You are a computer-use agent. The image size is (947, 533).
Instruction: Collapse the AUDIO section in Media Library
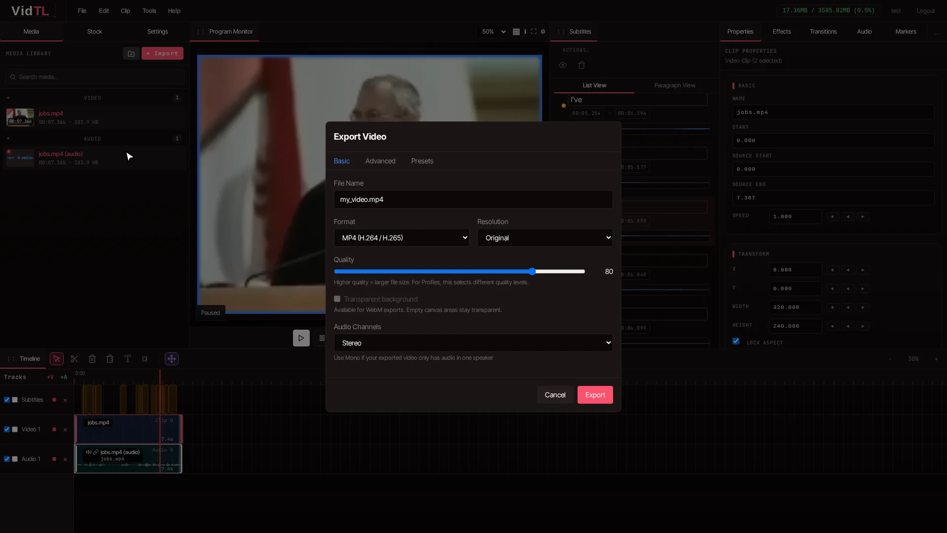[8, 139]
